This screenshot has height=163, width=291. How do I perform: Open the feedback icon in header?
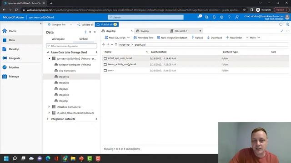coord(237,17)
